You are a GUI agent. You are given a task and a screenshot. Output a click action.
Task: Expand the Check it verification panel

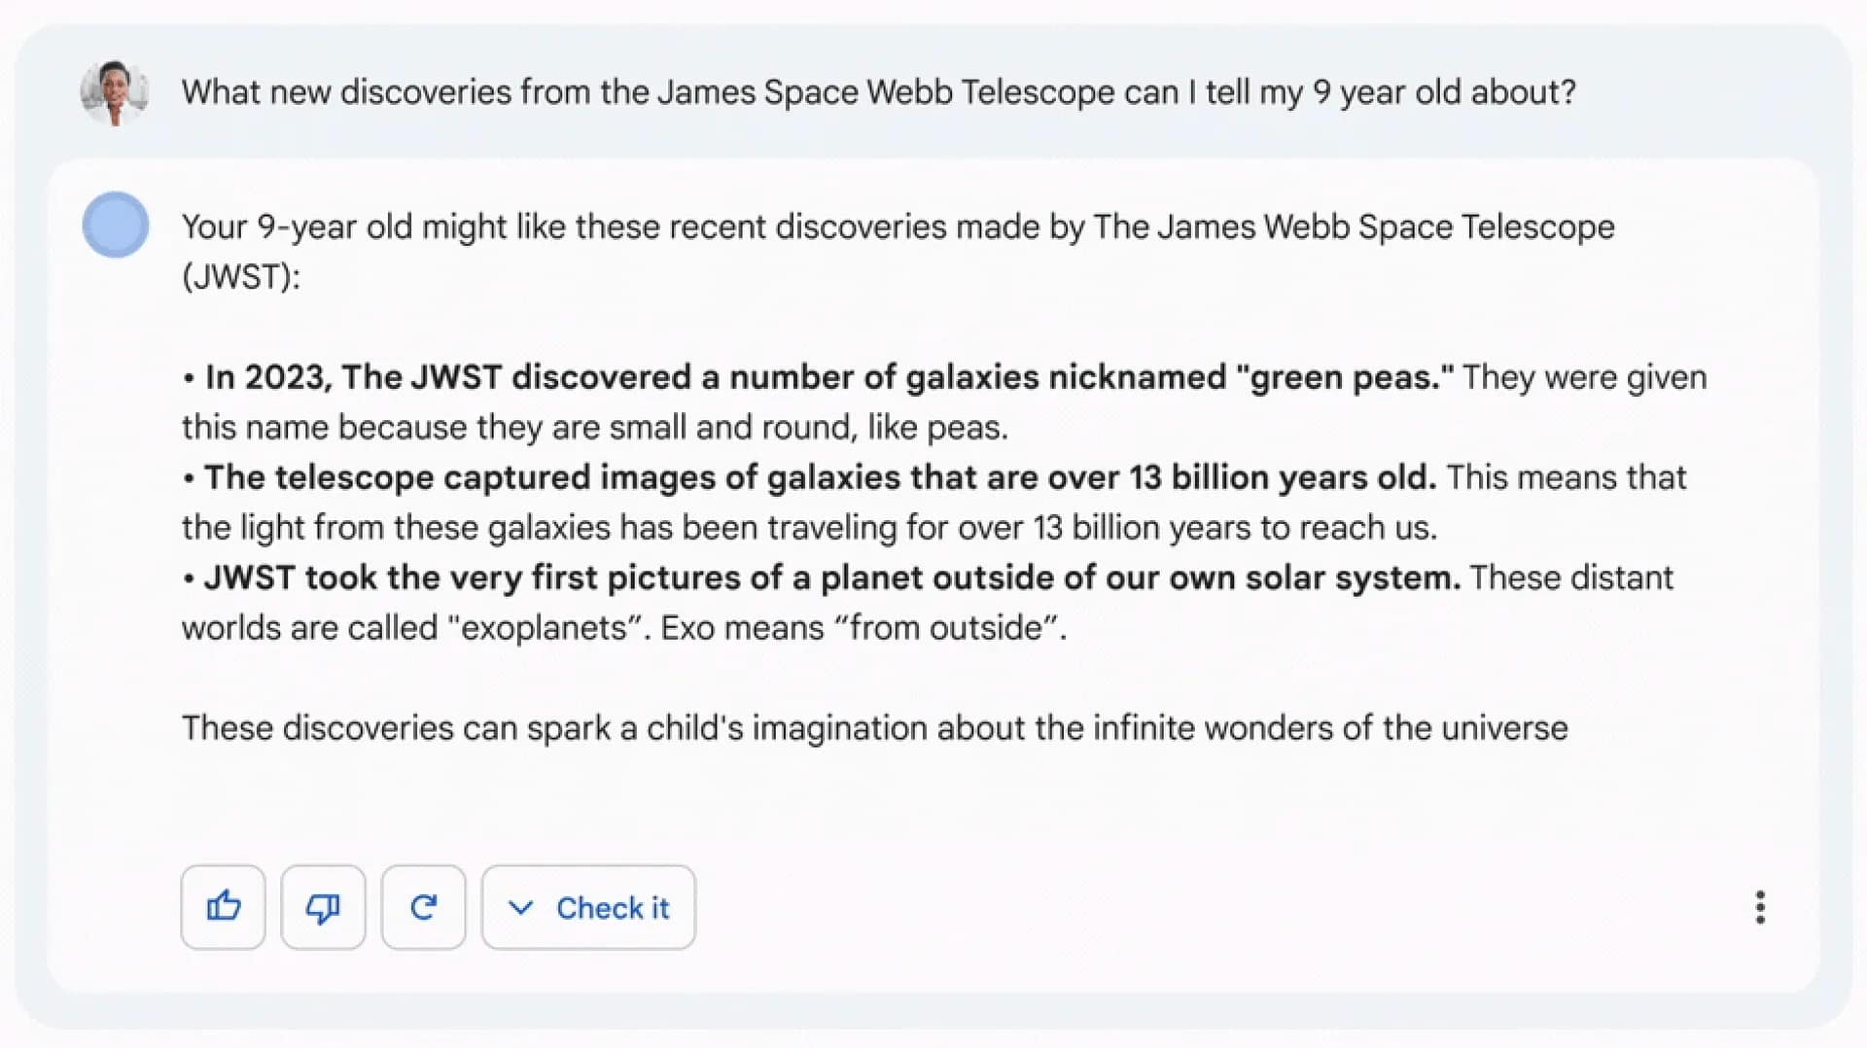[587, 907]
